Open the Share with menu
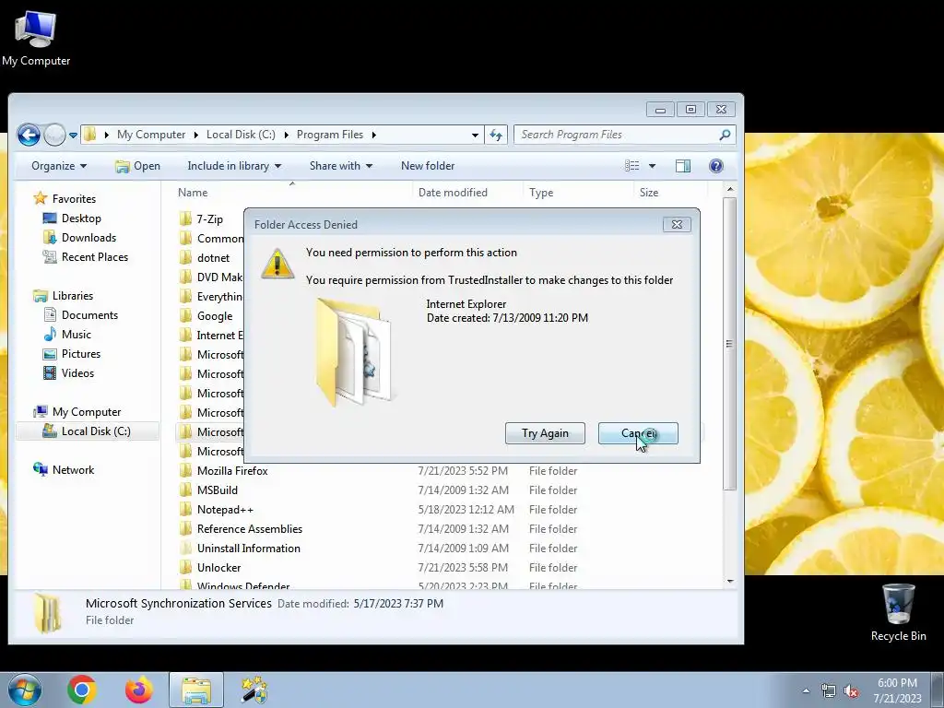This screenshot has width=944, height=708. click(x=341, y=166)
